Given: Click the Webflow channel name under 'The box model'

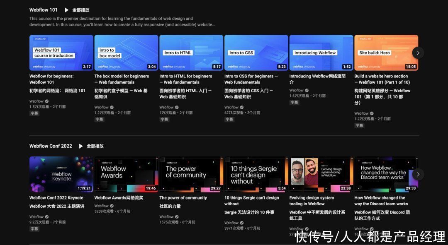Looking at the screenshot, I should coord(102,107).
